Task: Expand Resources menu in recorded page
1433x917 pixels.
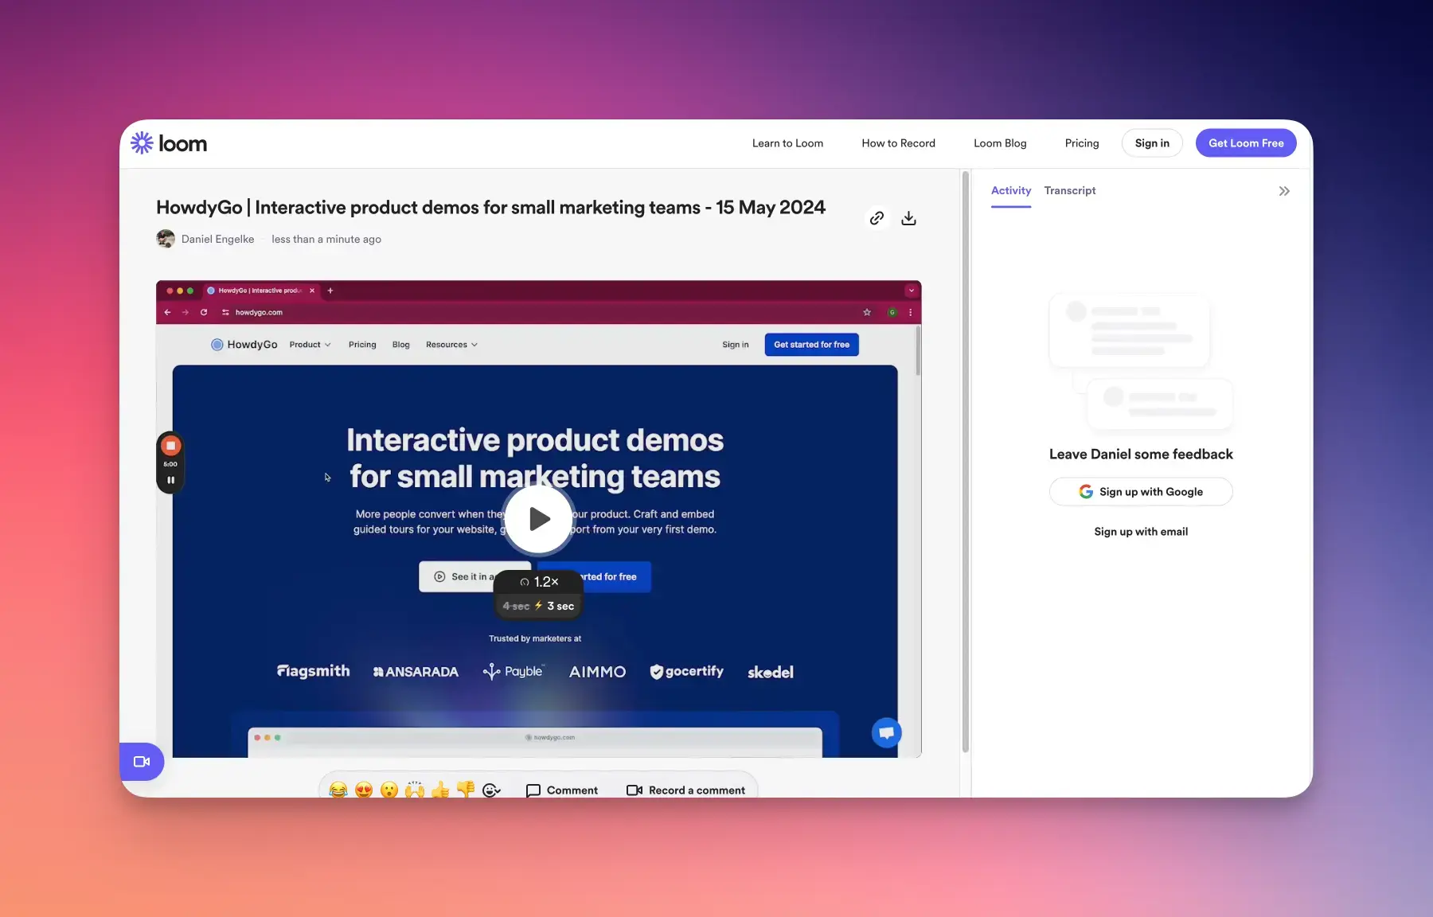Action: [x=451, y=345]
